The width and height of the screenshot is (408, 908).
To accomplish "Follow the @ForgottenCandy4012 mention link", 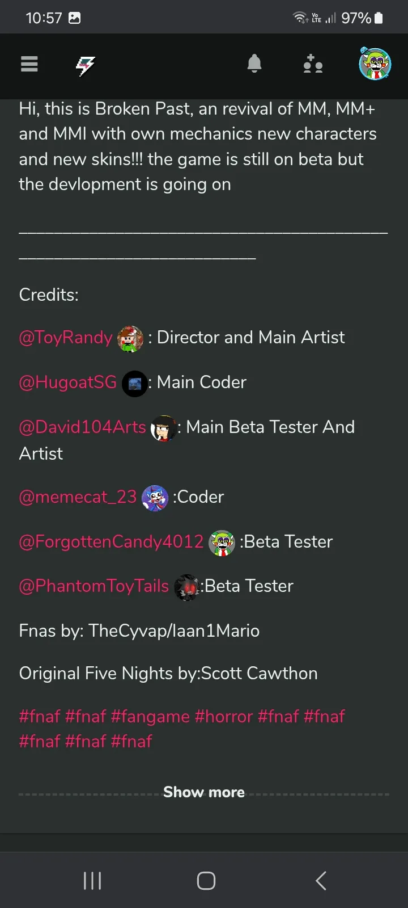I will click(x=112, y=542).
